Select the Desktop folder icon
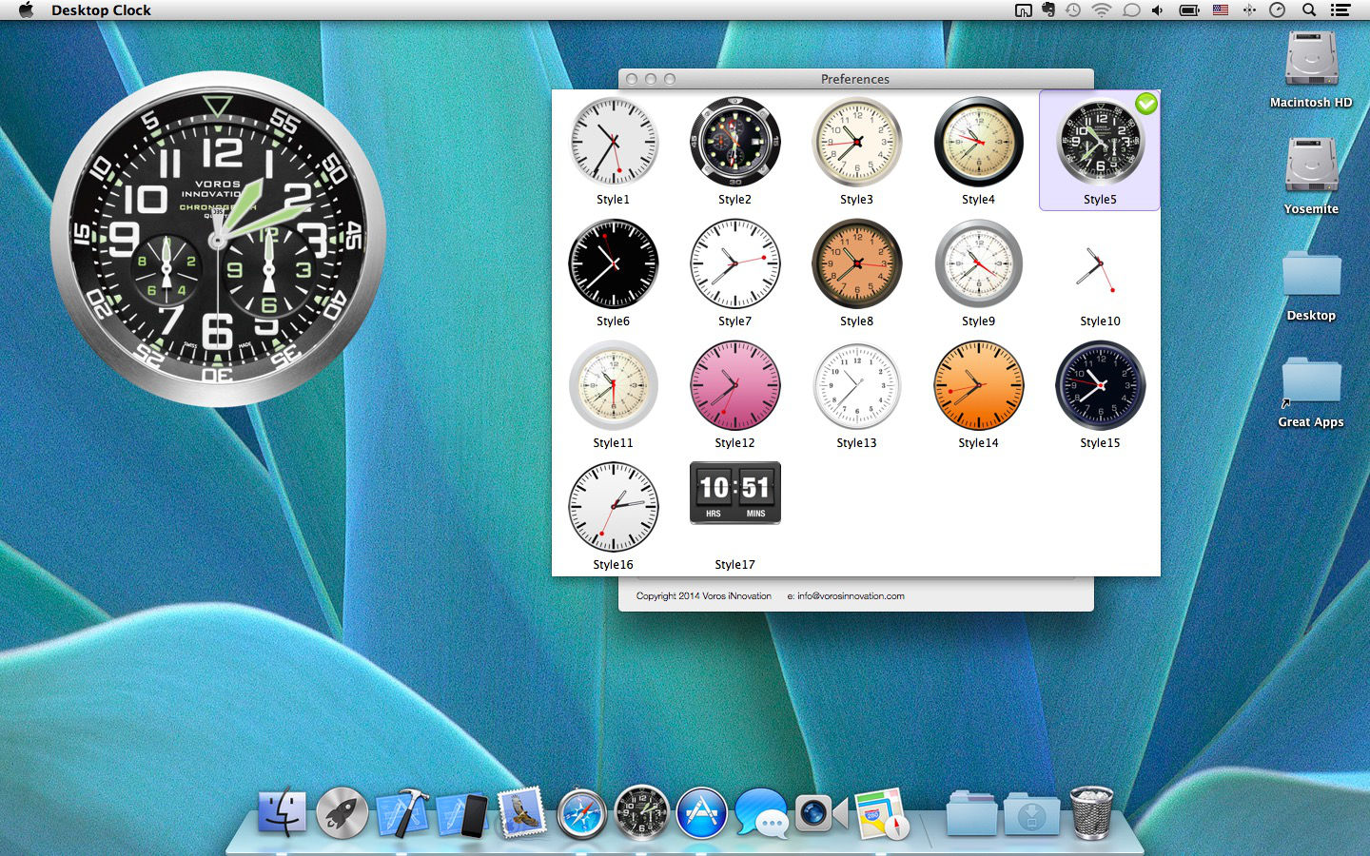Viewport: 1370px width, 856px height. point(1311,274)
